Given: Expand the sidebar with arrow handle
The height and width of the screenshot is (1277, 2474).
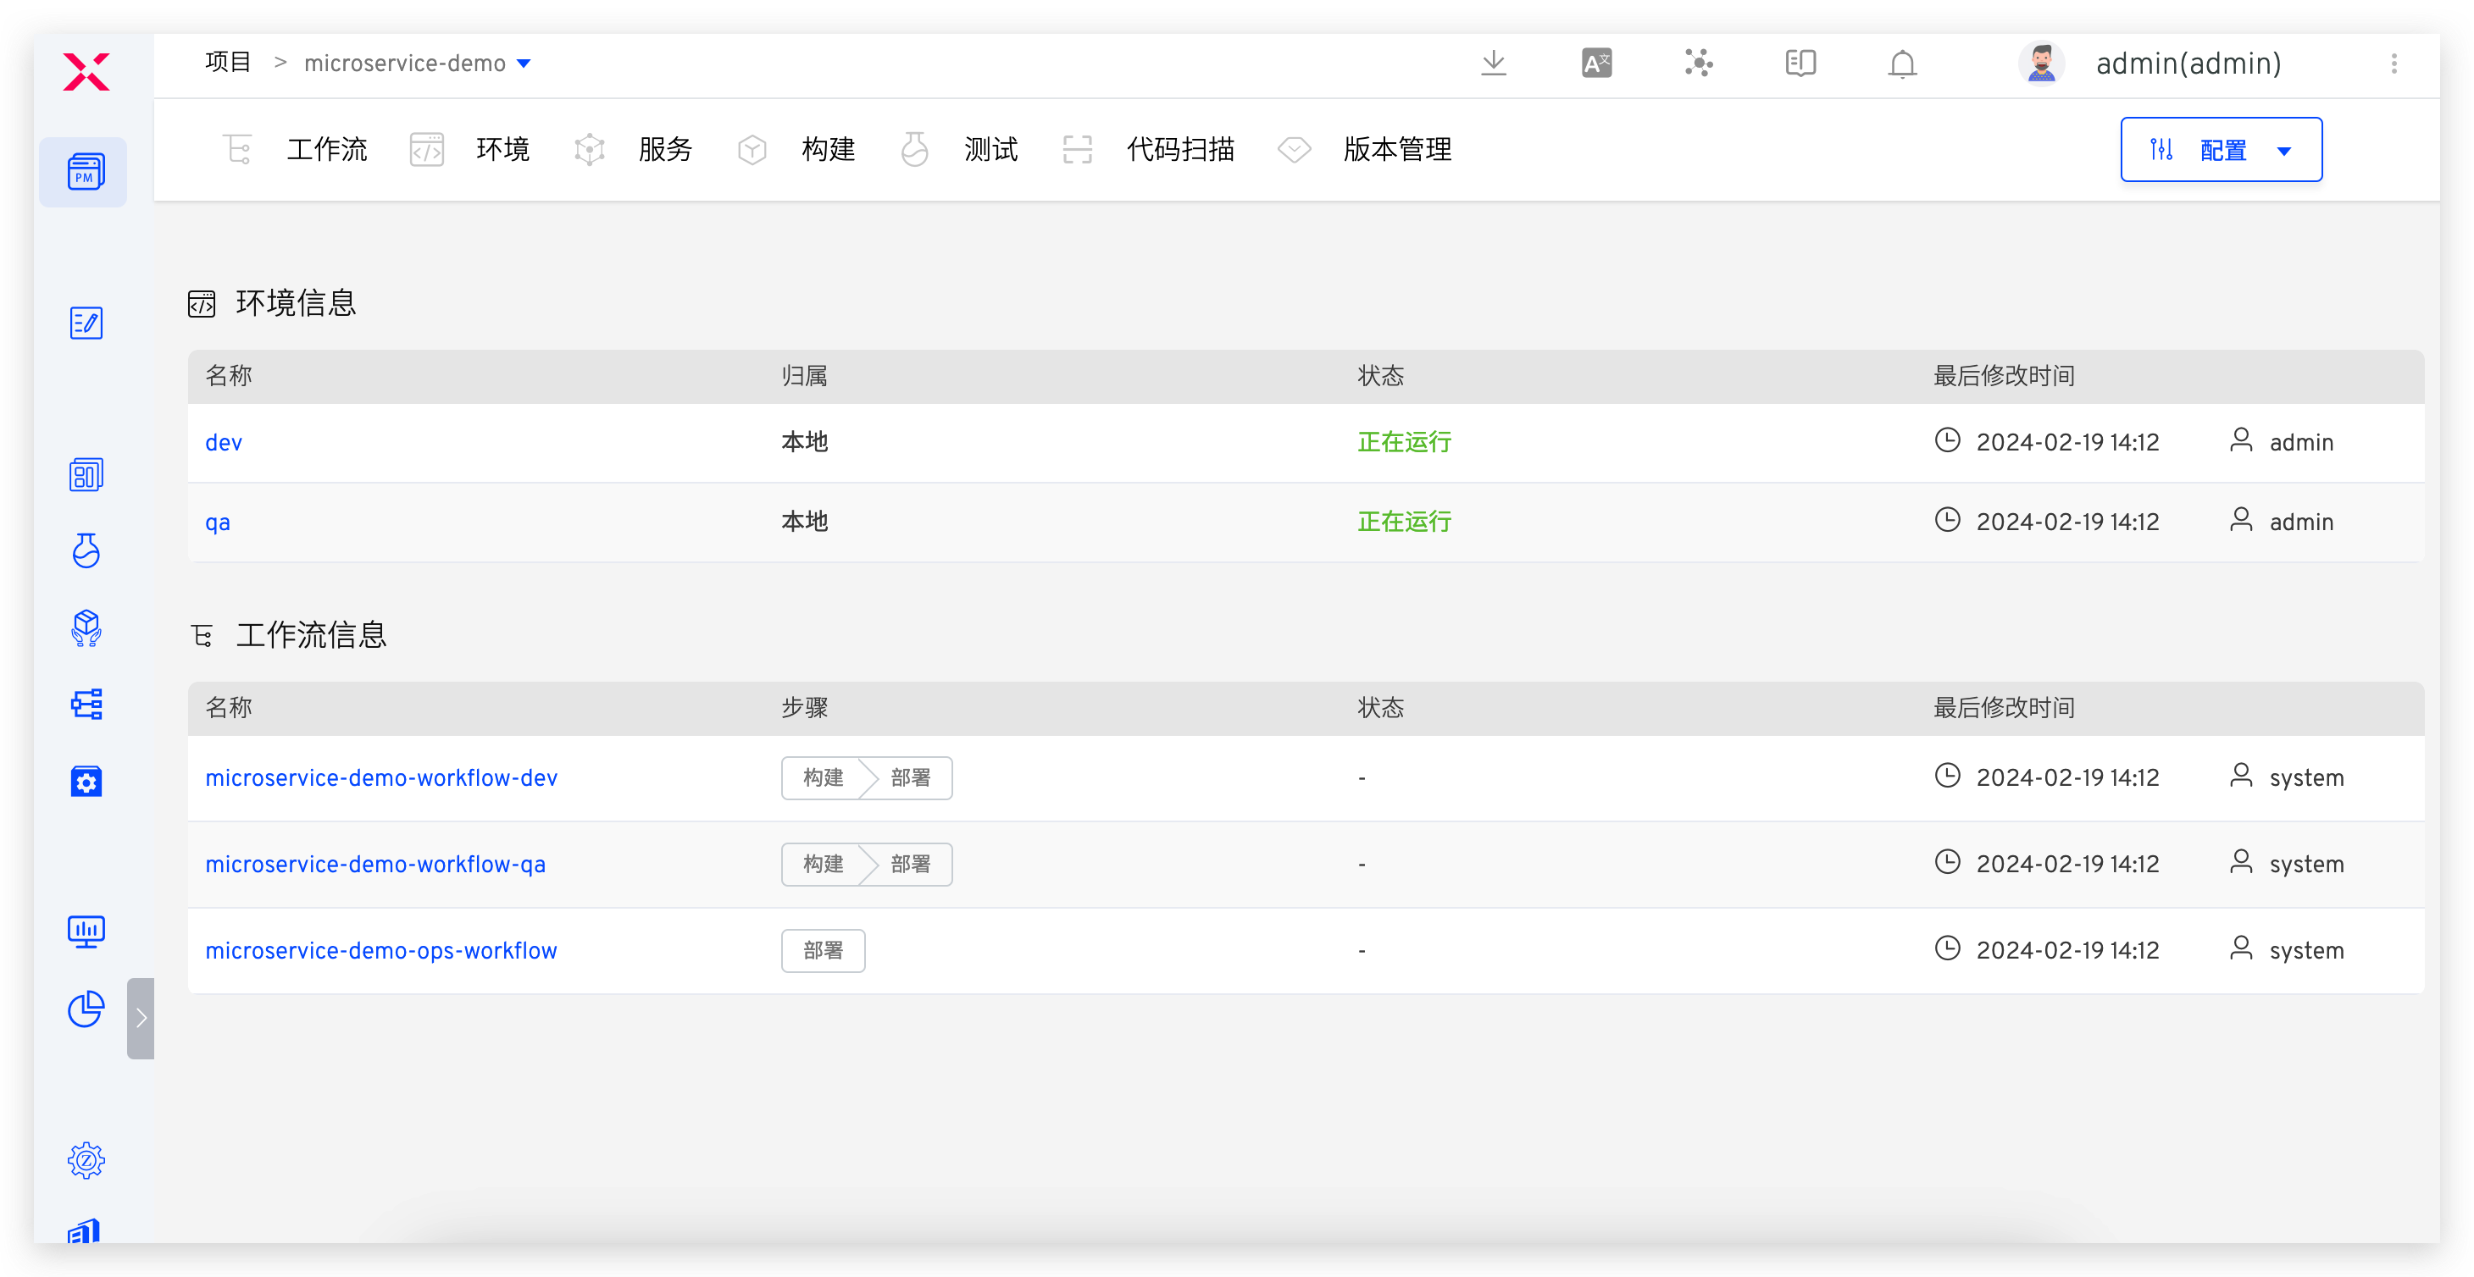Looking at the screenshot, I should click(x=140, y=1018).
